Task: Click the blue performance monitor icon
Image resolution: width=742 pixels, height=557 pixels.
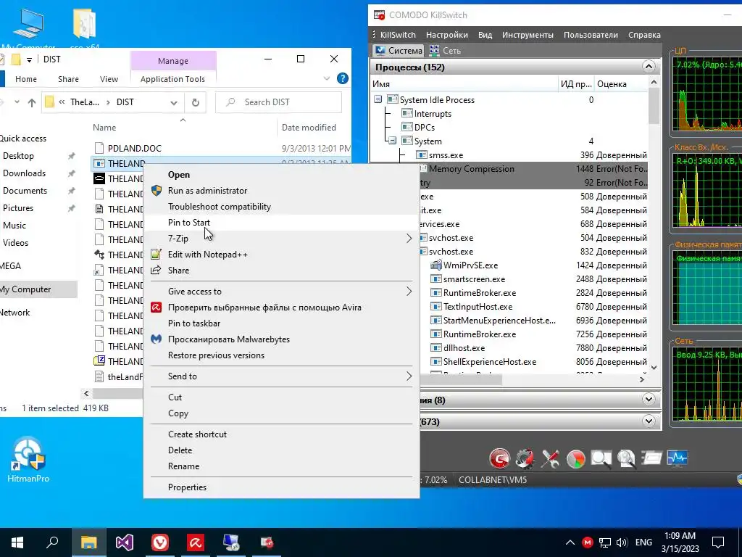Action: tap(678, 458)
